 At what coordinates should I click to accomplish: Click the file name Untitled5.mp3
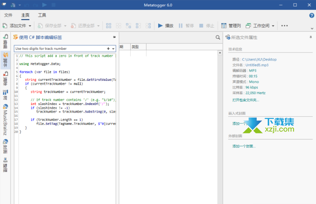(257, 65)
